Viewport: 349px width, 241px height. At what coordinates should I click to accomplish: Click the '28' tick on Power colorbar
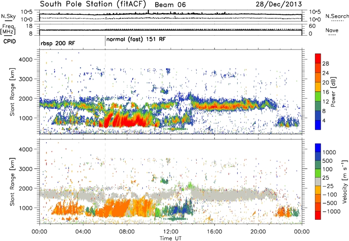(x=325, y=64)
